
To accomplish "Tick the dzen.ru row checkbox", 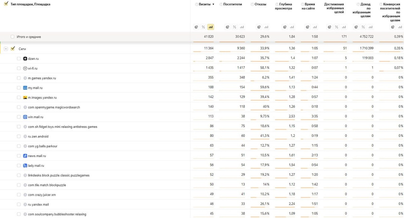I will click(19, 59).
